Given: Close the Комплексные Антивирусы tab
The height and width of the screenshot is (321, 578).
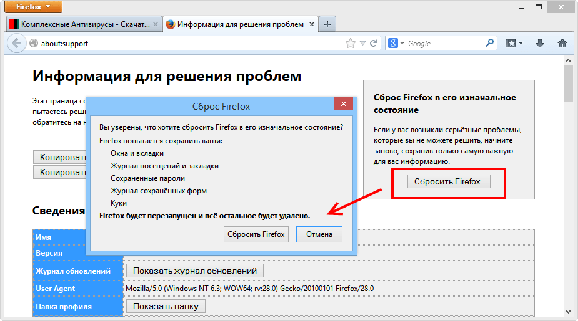Looking at the screenshot, I should click(x=156, y=24).
